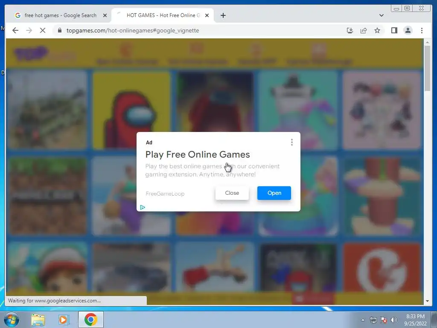Click the blue Open button in the ad
The height and width of the screenshot is (328, 437).
click(x=274, y=193)
